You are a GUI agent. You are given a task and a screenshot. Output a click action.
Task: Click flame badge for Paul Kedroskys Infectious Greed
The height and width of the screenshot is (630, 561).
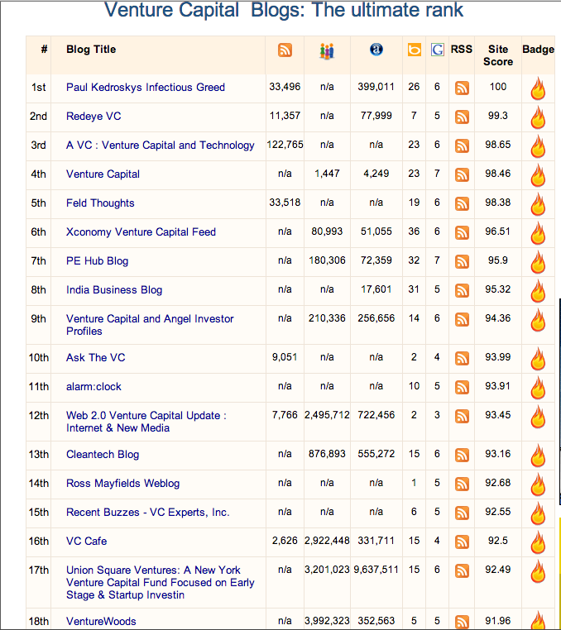[538, 88]
